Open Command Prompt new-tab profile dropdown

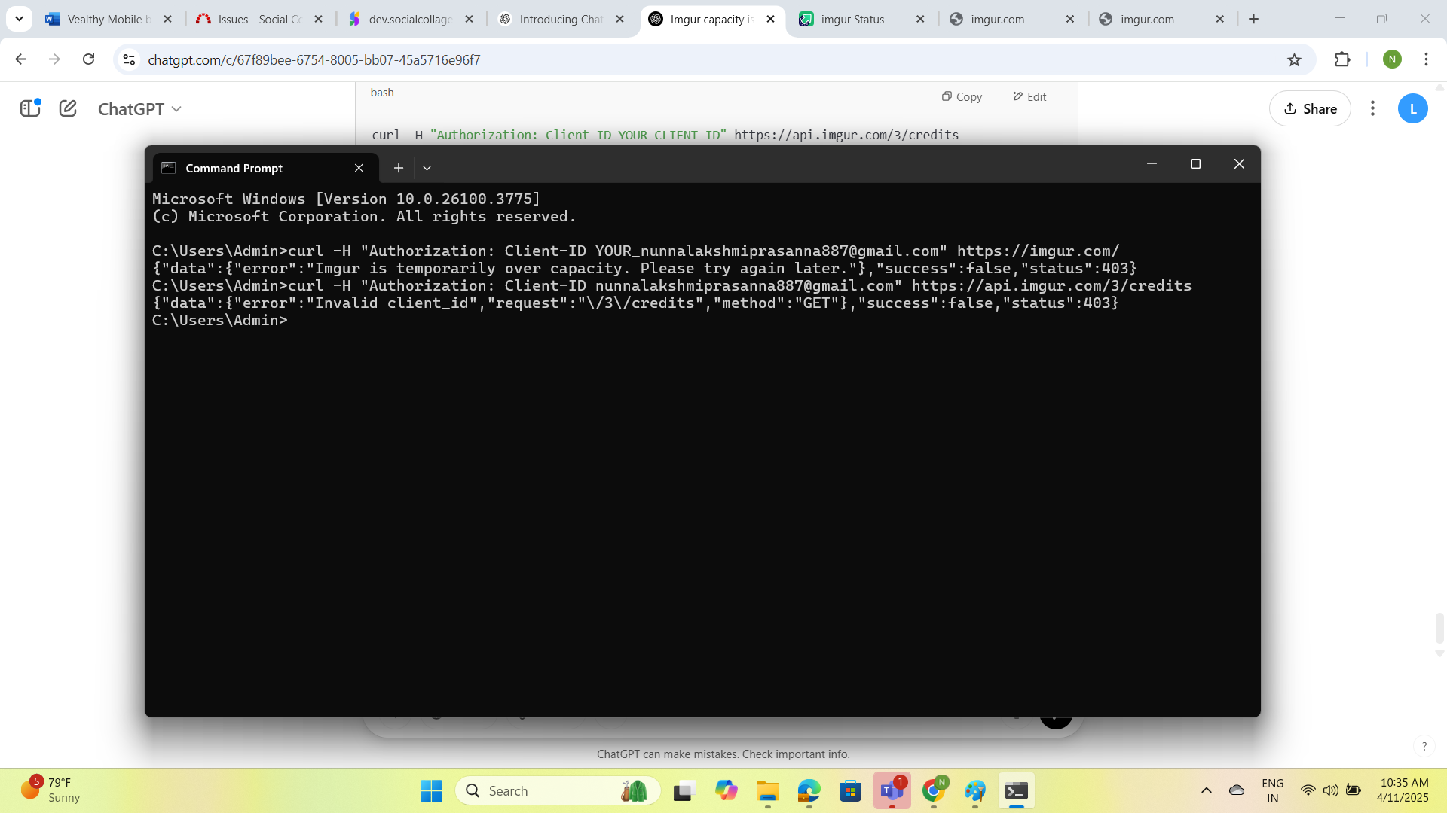[427, 168]
